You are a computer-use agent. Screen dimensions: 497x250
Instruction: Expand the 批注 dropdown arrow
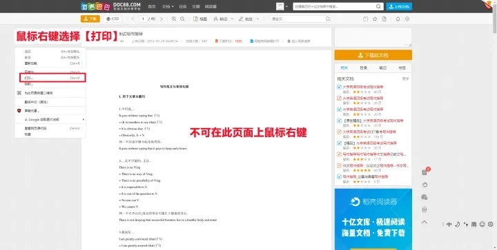point(257,19)
